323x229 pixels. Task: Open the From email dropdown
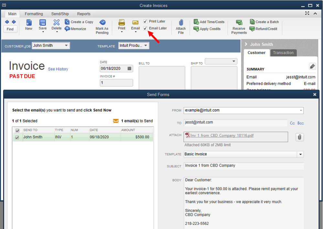click(x=301, y=110)
